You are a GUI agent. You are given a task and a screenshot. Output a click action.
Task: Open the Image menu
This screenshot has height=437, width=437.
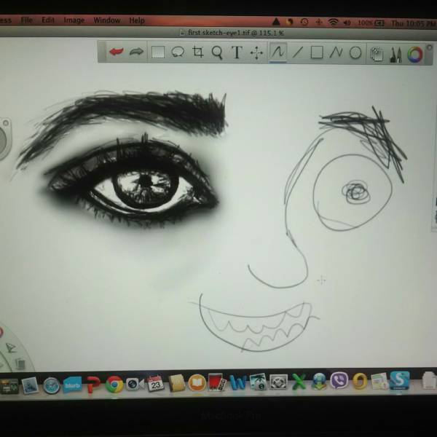pos(74,20)
